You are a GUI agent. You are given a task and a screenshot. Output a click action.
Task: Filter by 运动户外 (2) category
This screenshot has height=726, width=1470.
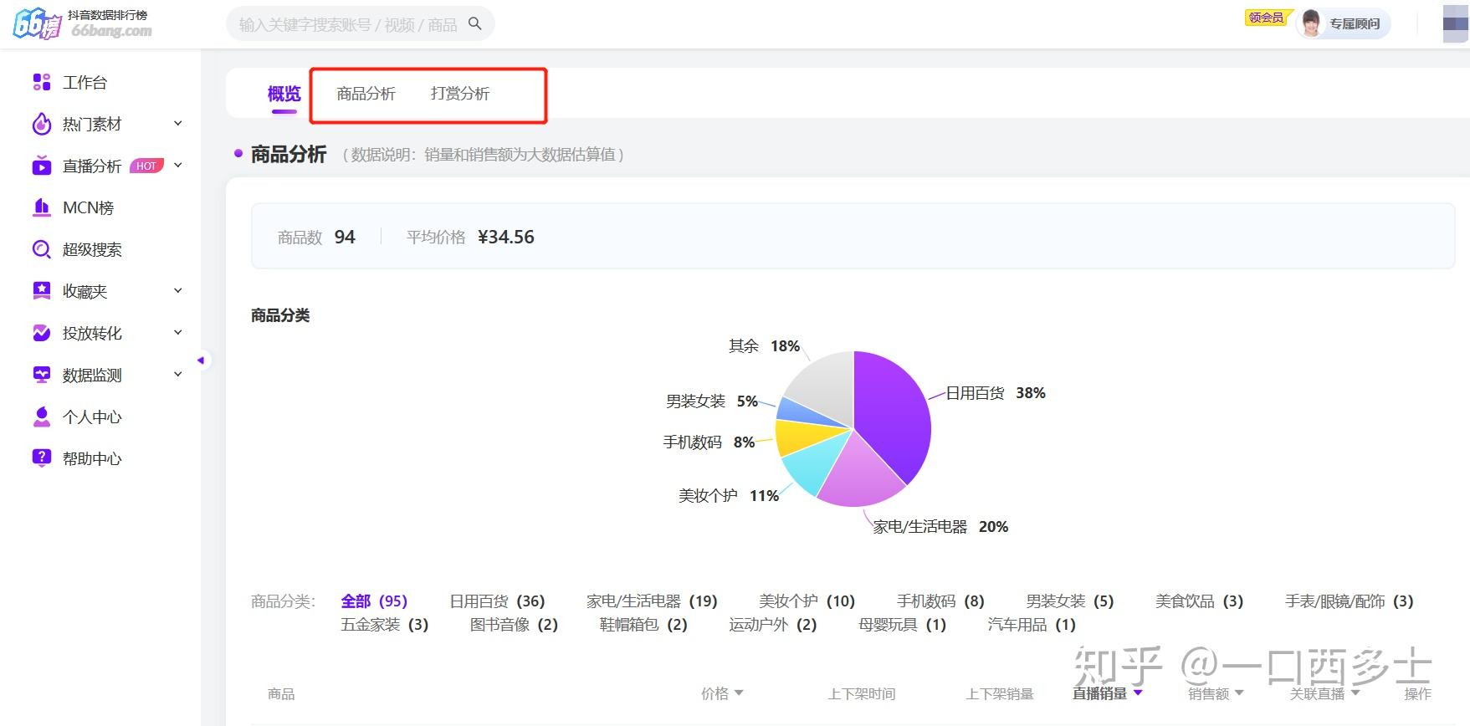[772, 625]
